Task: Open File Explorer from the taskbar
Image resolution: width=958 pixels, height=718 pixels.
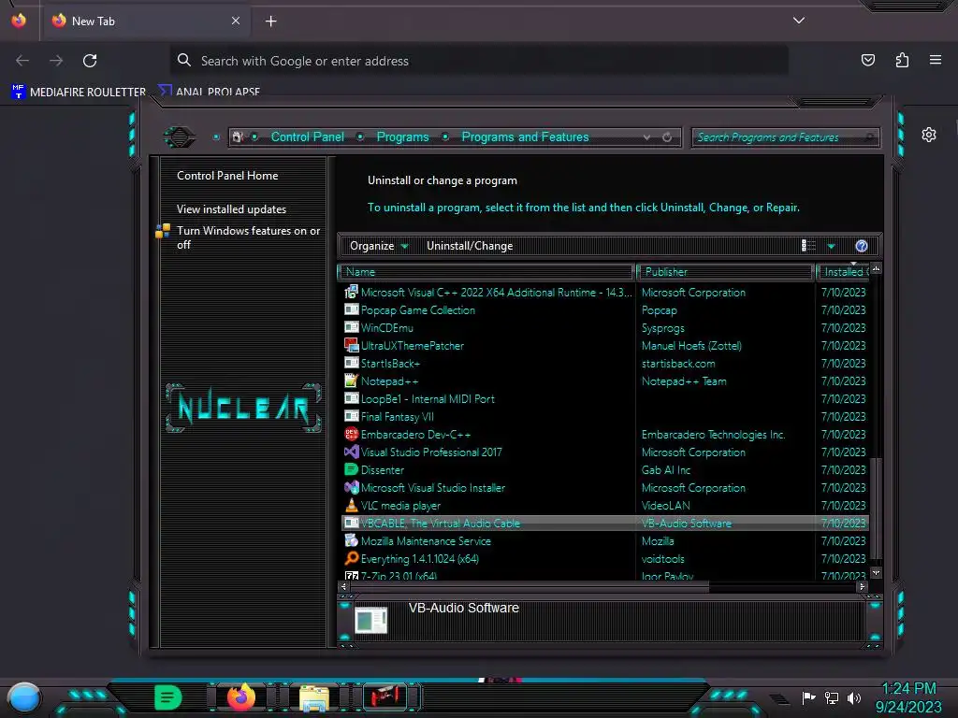Action: [314, 697]
